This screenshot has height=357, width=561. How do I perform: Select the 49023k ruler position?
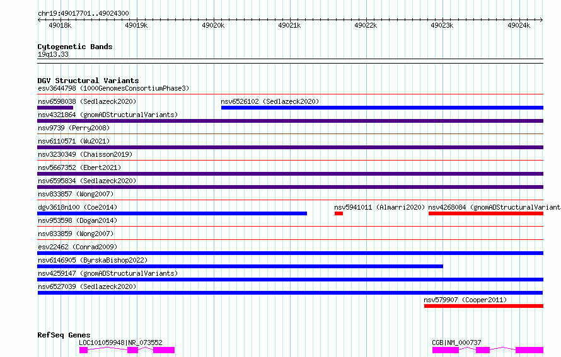click(x=442, y=25)
